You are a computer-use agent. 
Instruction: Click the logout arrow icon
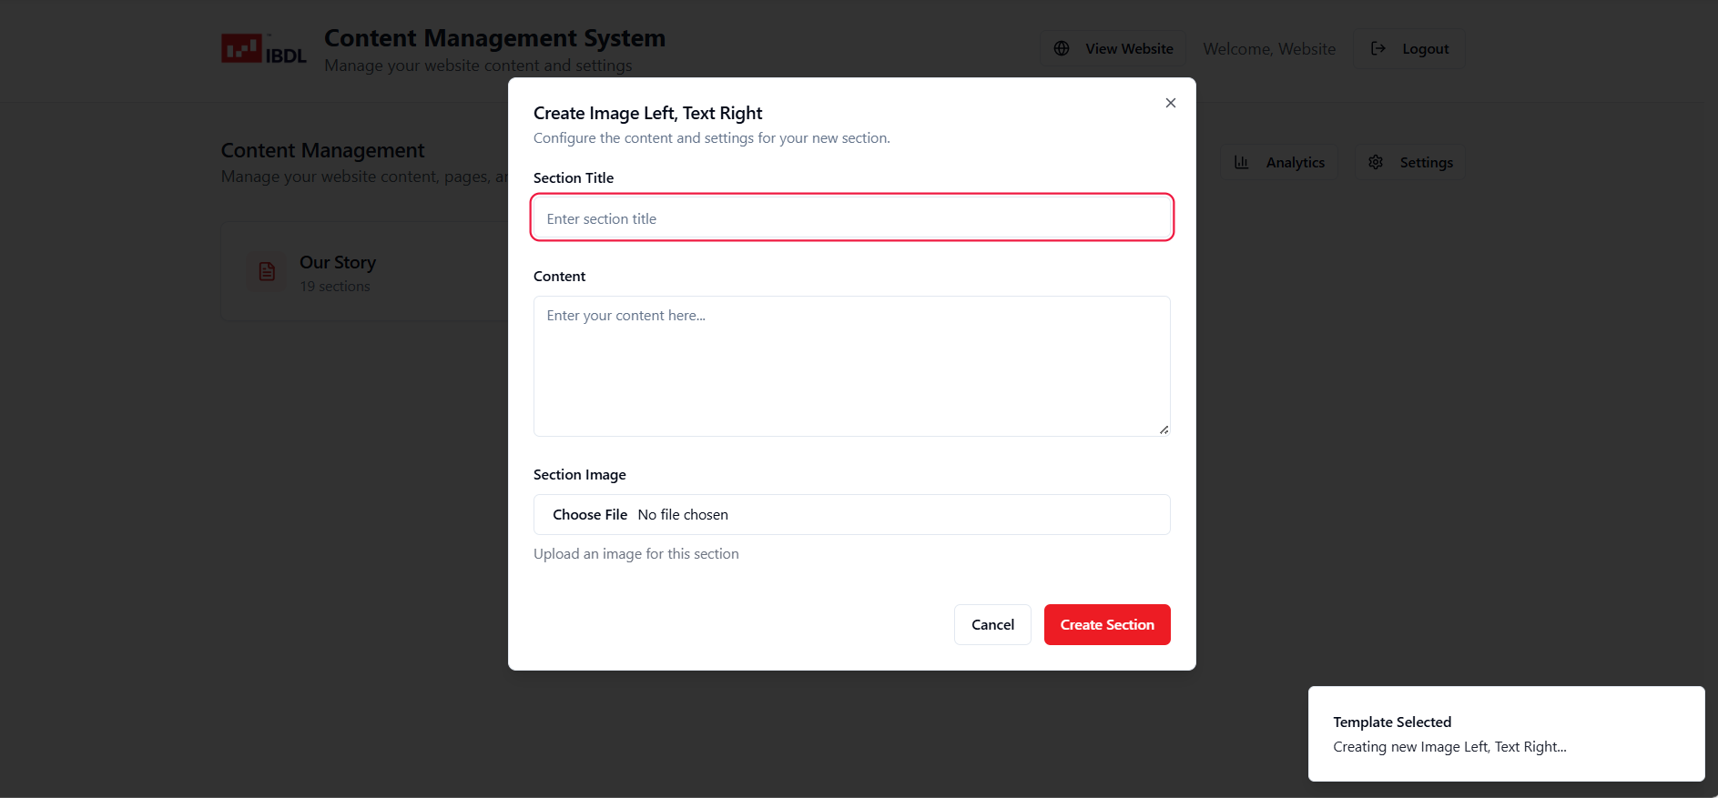(x=1378, y=49)
